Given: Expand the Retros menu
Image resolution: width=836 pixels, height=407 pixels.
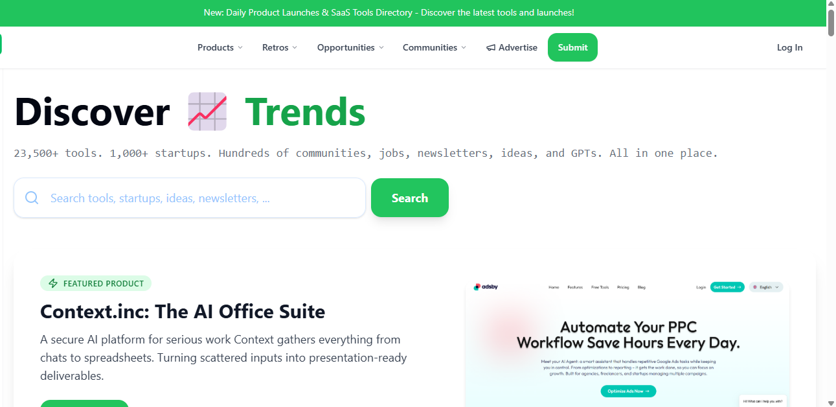Looking at the screenshot, I should pyautogui.click(x=280, y=47).
